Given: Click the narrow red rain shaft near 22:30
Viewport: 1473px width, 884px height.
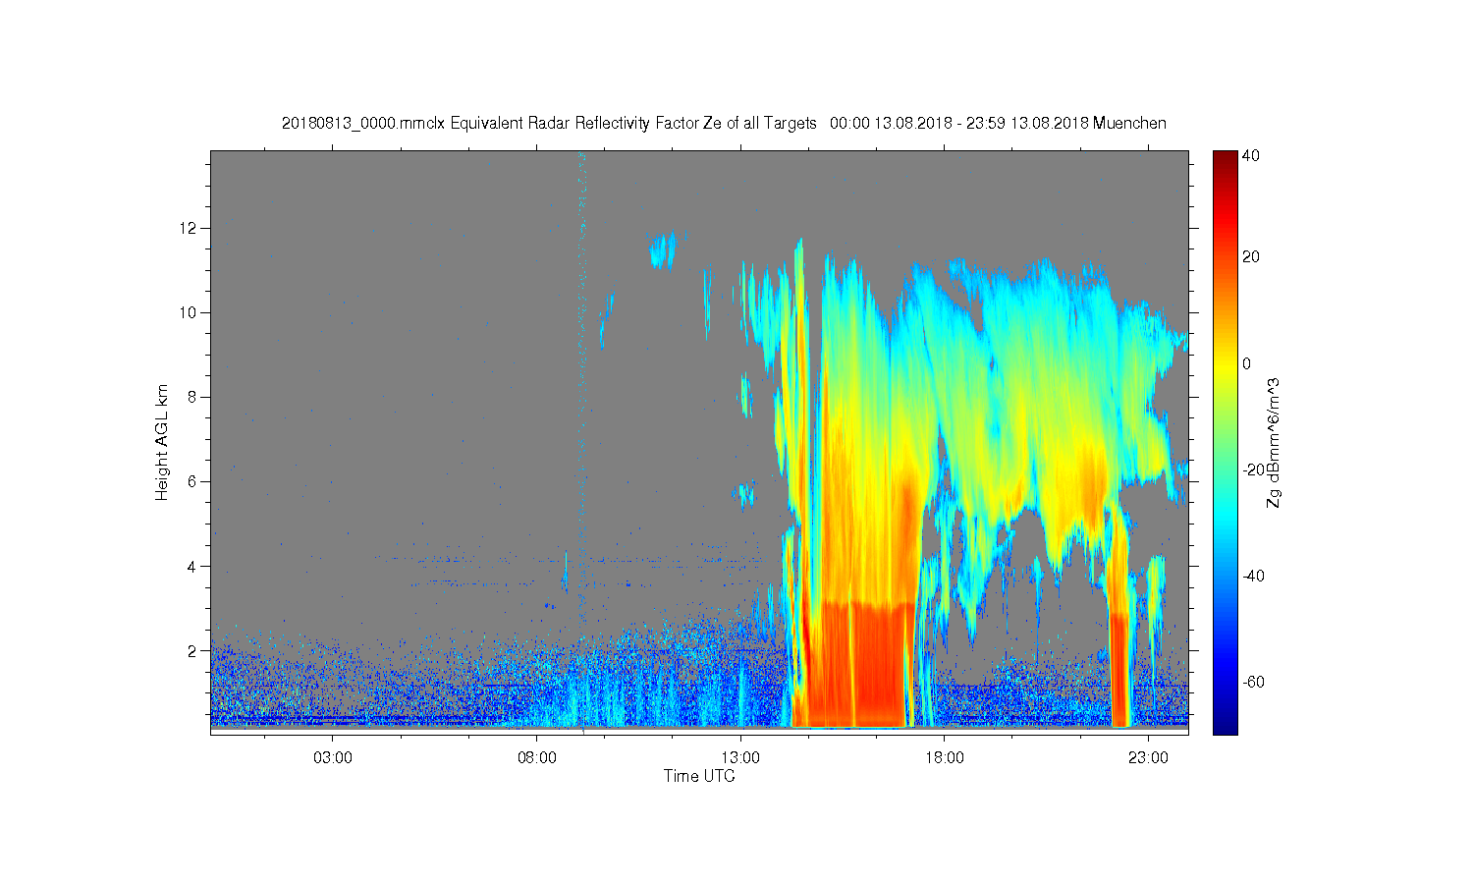Looking at the screenshot, I should (x=1120, y=668).
